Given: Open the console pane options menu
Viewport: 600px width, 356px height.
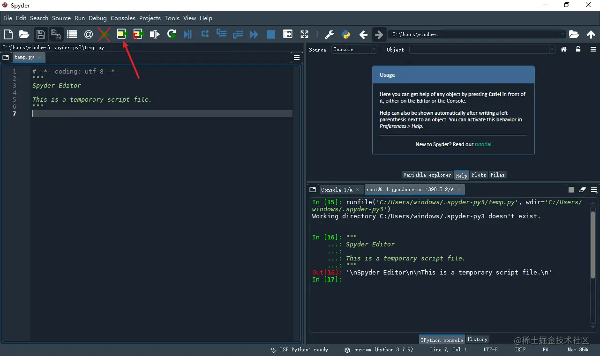Looking at the screenshot, I should pos(594,190).
